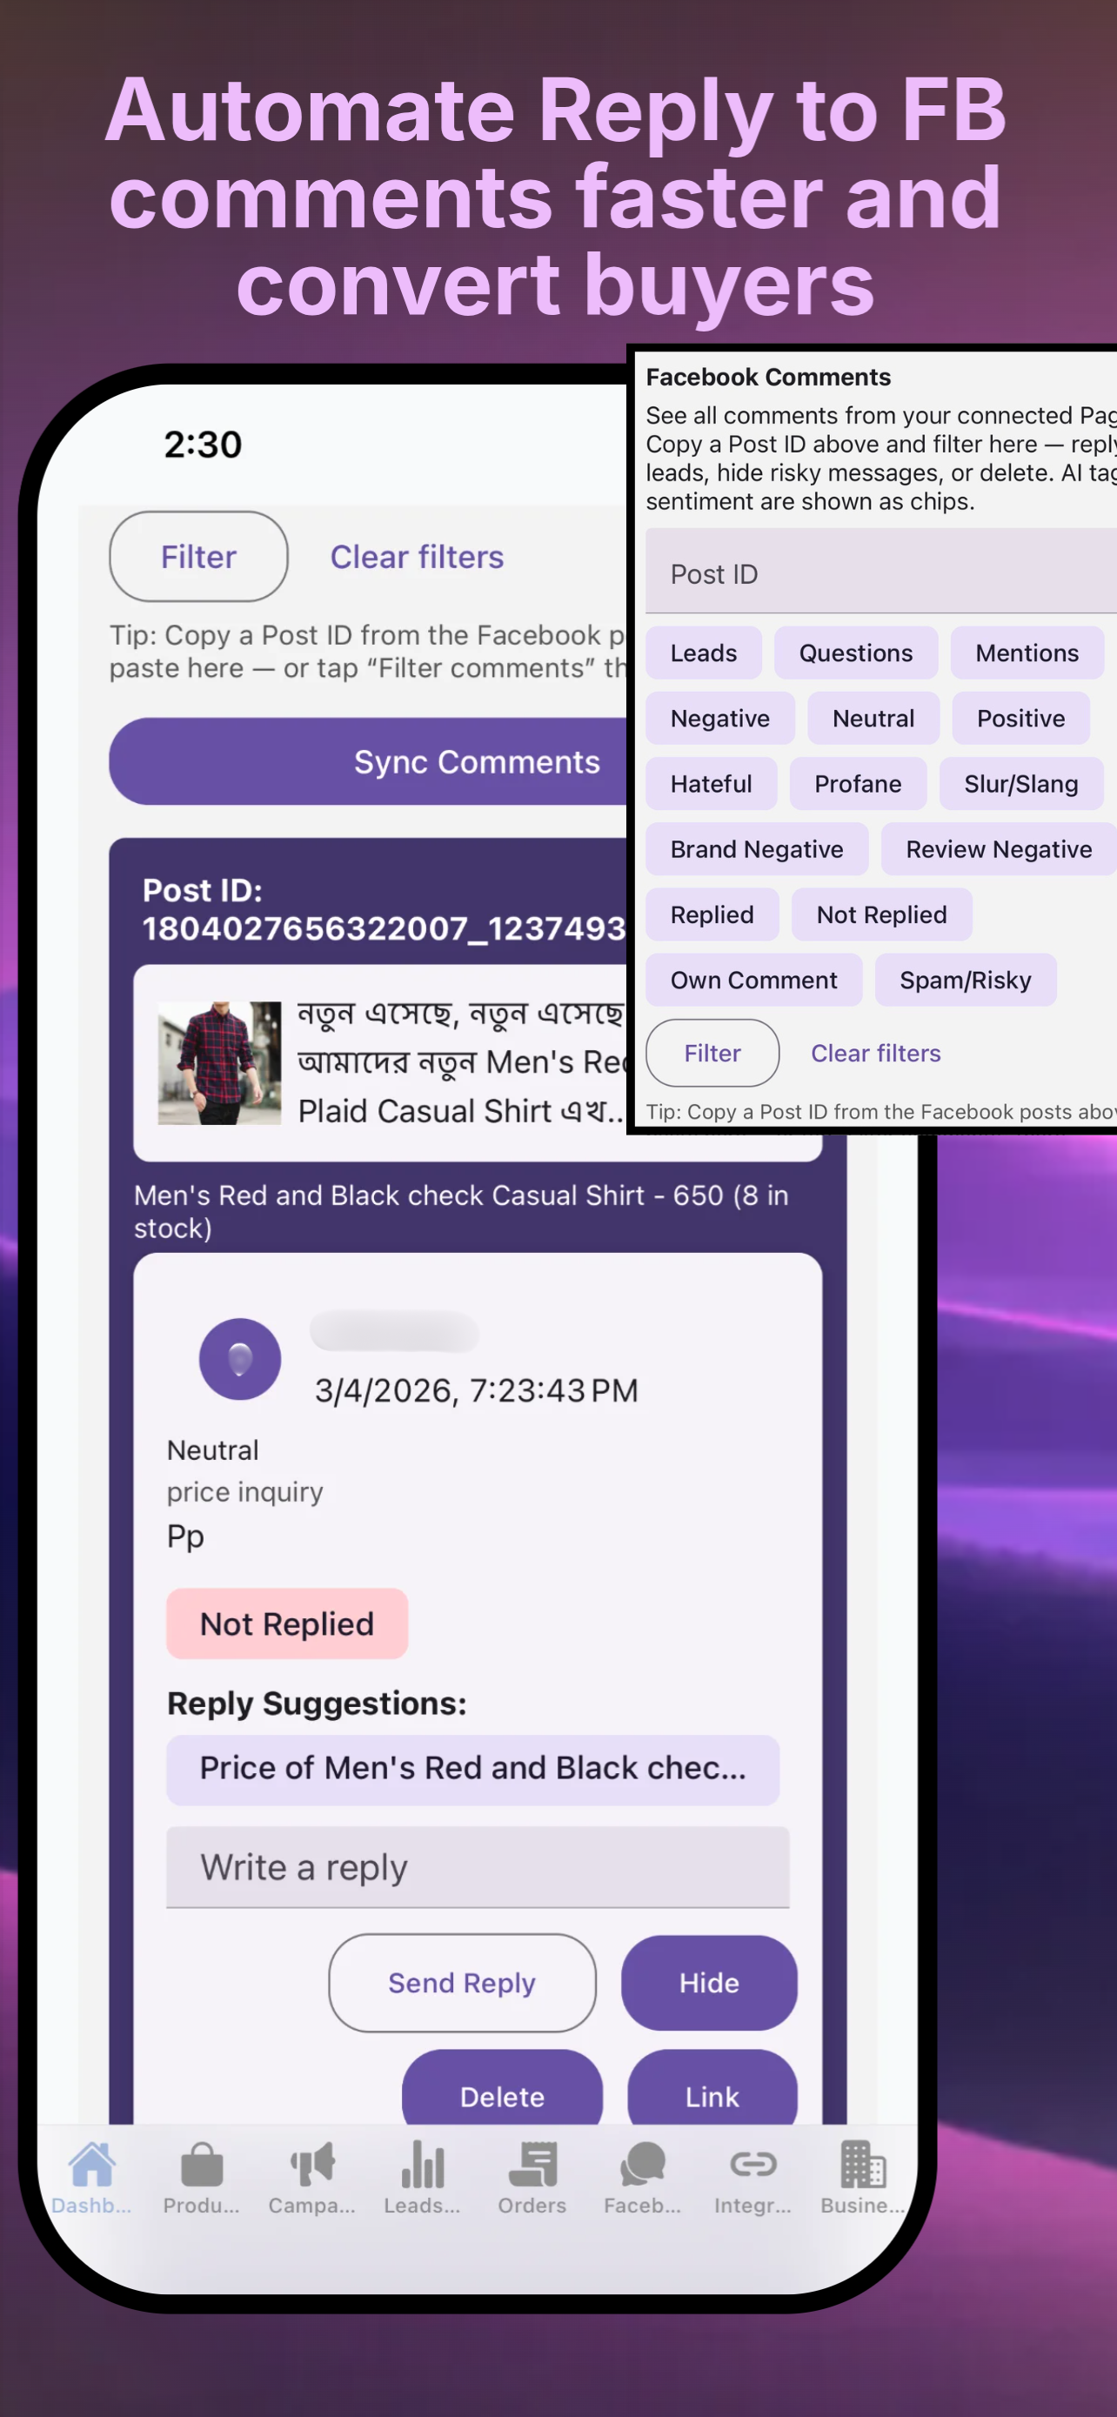Toggle the Neutral sentiment chip

point(873,719)
